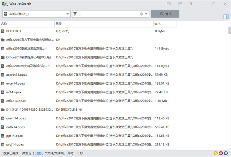Viewport: 231px width, 157px height.
Task: Select the access14.opax file name
Action: tap(17, 75)
